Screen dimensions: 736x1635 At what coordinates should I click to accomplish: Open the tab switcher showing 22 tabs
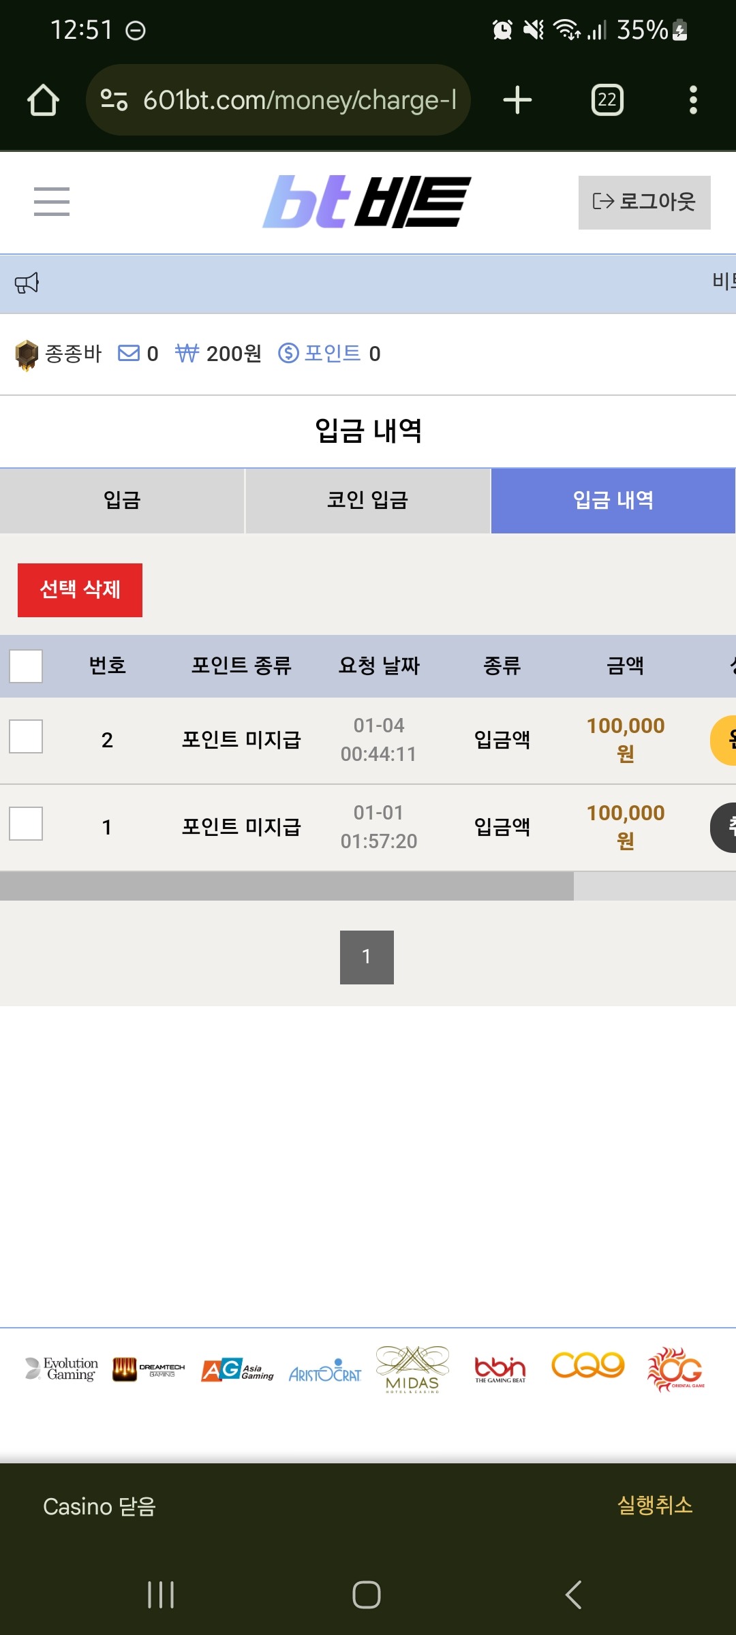tap(607, 100)
